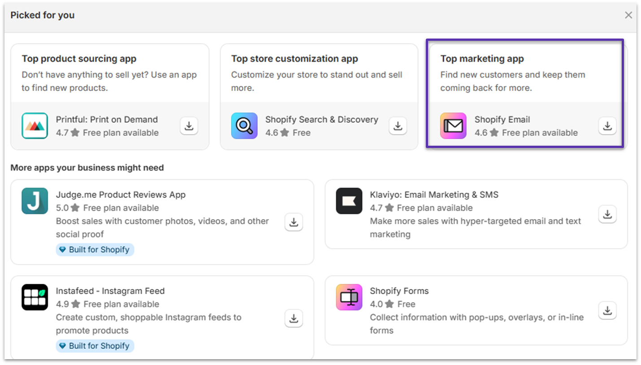Screen dimensions: 641x365
Task: Click 'Don't have anything to sell yet' text
Action: [x=109, y=81]
